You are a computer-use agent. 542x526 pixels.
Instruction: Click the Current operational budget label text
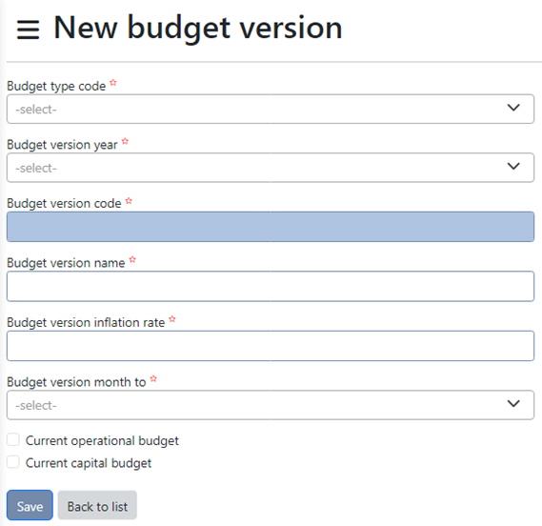pyautogui.click(x=102, y=440)
